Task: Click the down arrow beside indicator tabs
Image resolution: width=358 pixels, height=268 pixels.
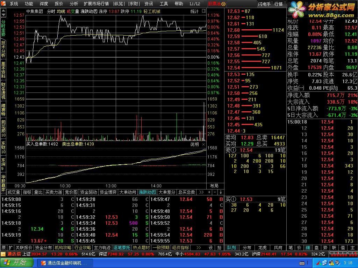Action: click(x=221, y=192)
